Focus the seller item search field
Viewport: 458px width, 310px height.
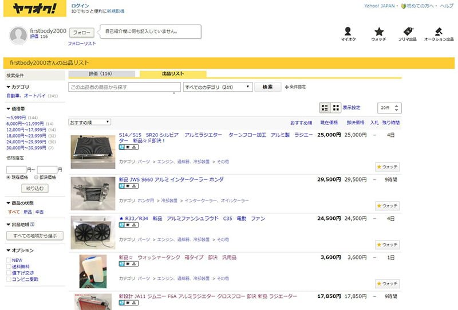pos(124,87)
